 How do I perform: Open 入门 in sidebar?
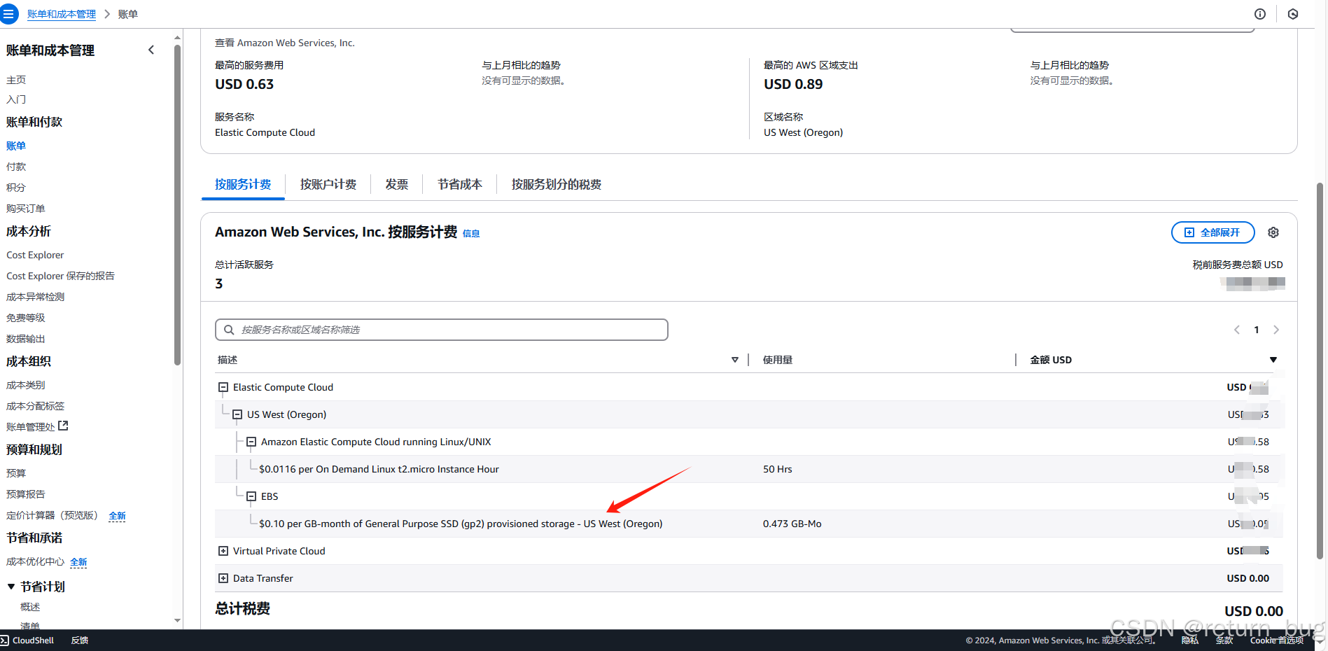pyautogui.click(x=16, y=99)
